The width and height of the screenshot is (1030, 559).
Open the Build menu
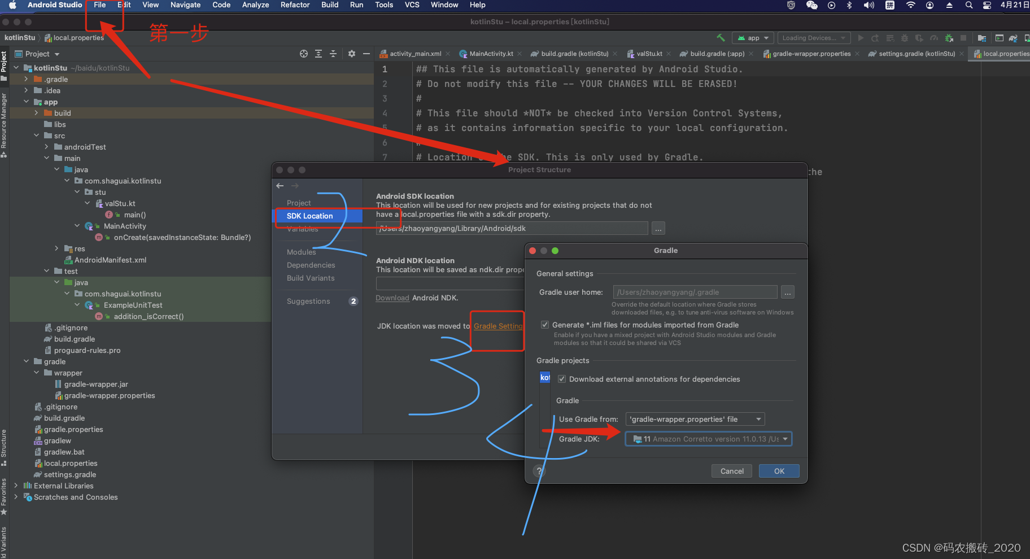pyautogui.click(x=330, y=5)
